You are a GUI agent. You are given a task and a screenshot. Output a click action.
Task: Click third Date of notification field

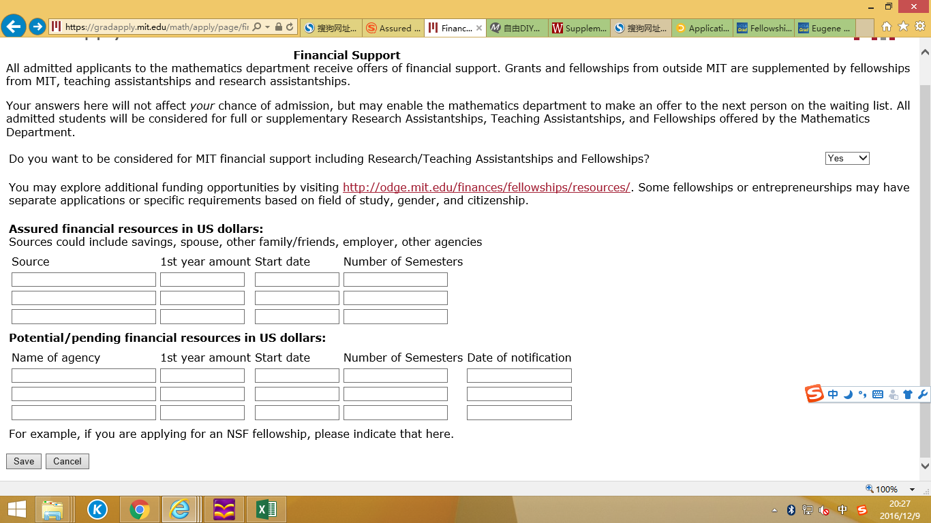click(x=519, y=412)
